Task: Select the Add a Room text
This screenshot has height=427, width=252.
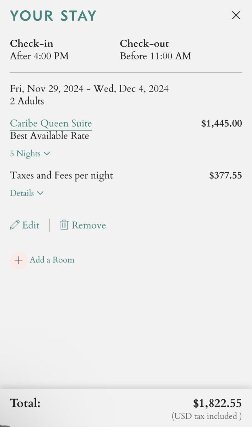Action: pos(52,260)
